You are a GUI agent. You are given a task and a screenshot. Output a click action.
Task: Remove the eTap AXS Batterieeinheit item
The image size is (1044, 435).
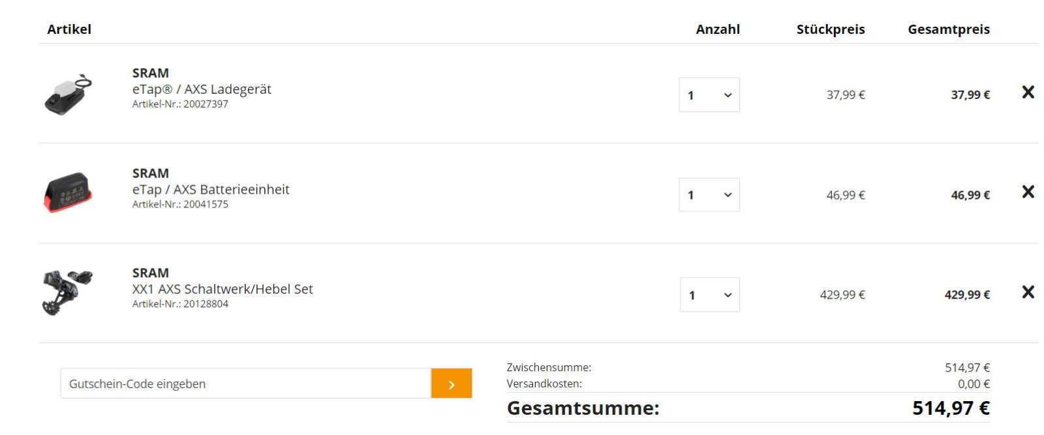click(1028, 192)
